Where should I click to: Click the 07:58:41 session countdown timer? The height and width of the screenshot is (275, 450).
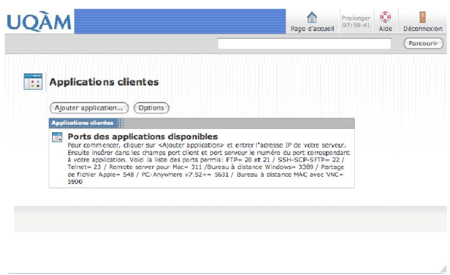[x=356, y=25]
